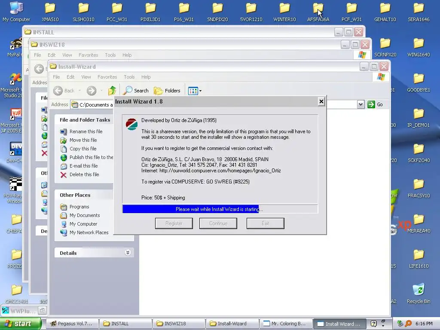Open the XMAS10 desktop folder
This screenshot has width=440, height=330.
tap(50, 12)
